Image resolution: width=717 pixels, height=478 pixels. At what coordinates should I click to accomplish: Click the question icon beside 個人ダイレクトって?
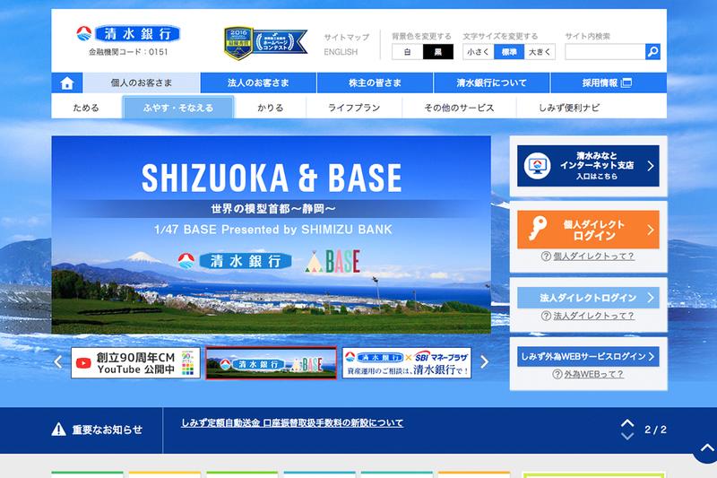[546, 256]
